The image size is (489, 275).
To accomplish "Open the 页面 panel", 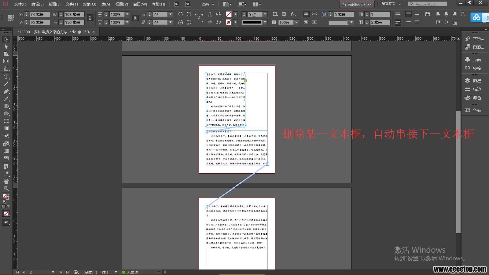I will 473,60.
